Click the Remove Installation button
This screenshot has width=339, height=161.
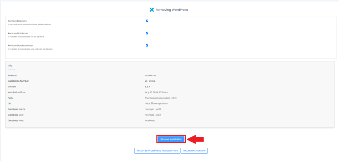click(171, 139)
